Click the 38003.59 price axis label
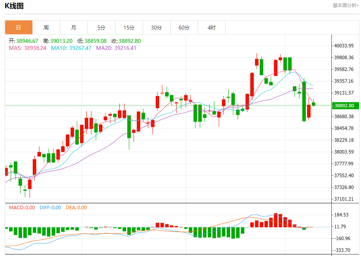The width and height of the screenshot is (361, 256). 344,152
